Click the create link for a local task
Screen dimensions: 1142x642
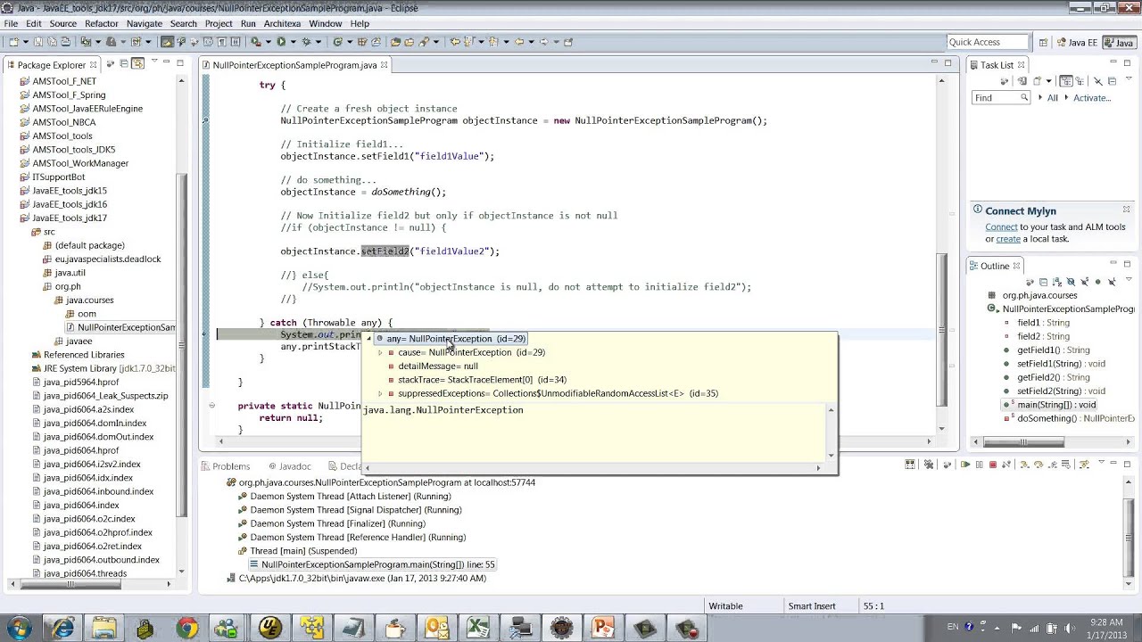[x=1008, y=239]
